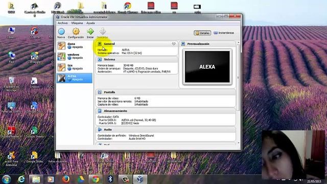Open the Google Sheets desktop shortcut
This screenshot has width=327, height=184.
(35, 132)
